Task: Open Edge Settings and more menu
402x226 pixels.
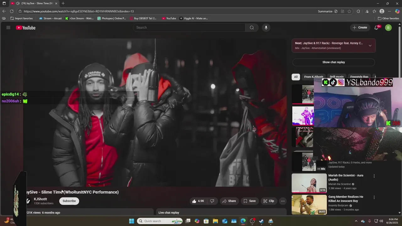Action: click(x=389, y=11)
